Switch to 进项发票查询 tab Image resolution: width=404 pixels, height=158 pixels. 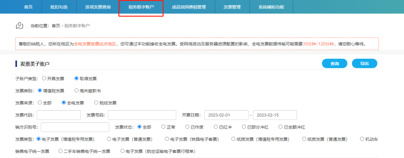pos(98,7)
